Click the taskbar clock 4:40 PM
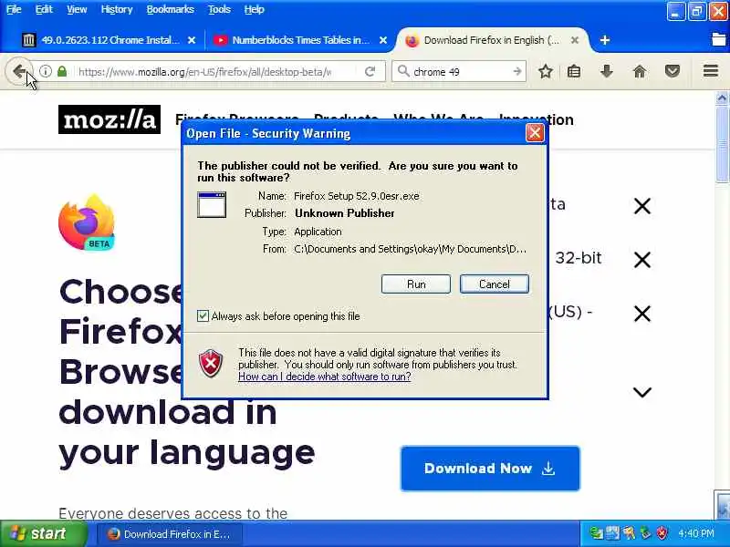This screenshot has height=547, width=730. pyautogui.click(x=696, y=533)
